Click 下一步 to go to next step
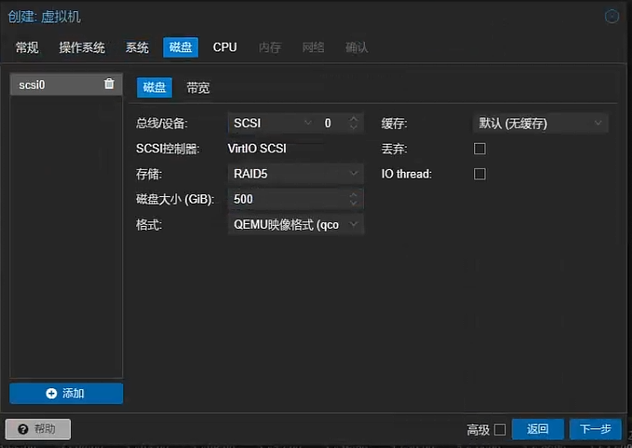This screenshot has width=632, height=448. click(x=595, y=429)
